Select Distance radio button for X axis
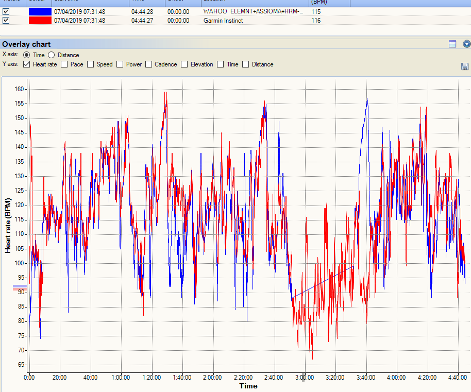 (x=52, y=55)
